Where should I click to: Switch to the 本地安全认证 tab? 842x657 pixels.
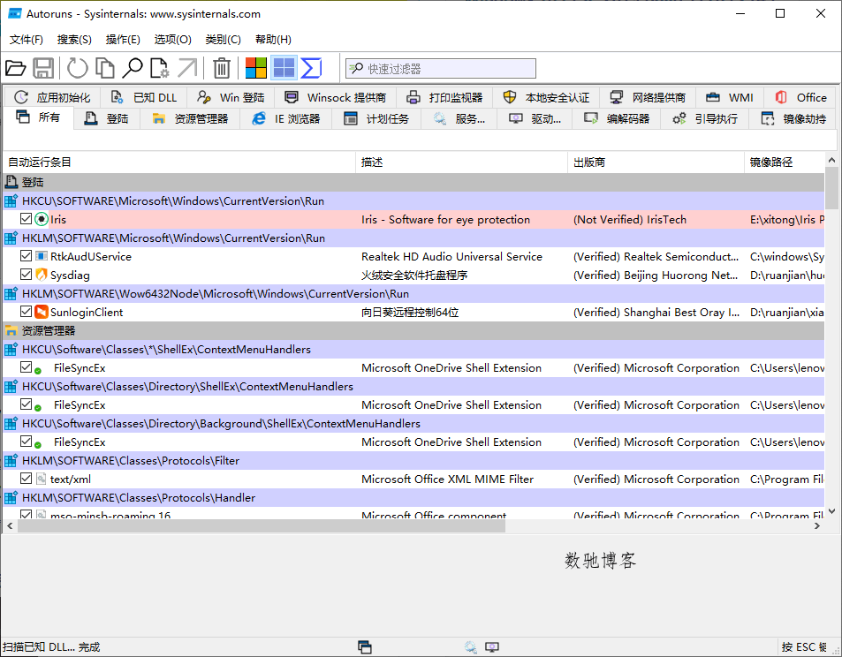pyautogui.click(x=546, y=98)
